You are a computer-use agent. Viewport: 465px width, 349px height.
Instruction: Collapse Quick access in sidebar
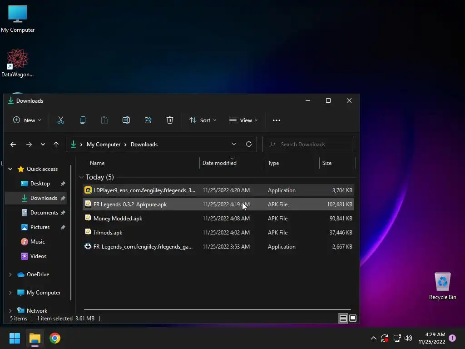(x=10, y=169)
